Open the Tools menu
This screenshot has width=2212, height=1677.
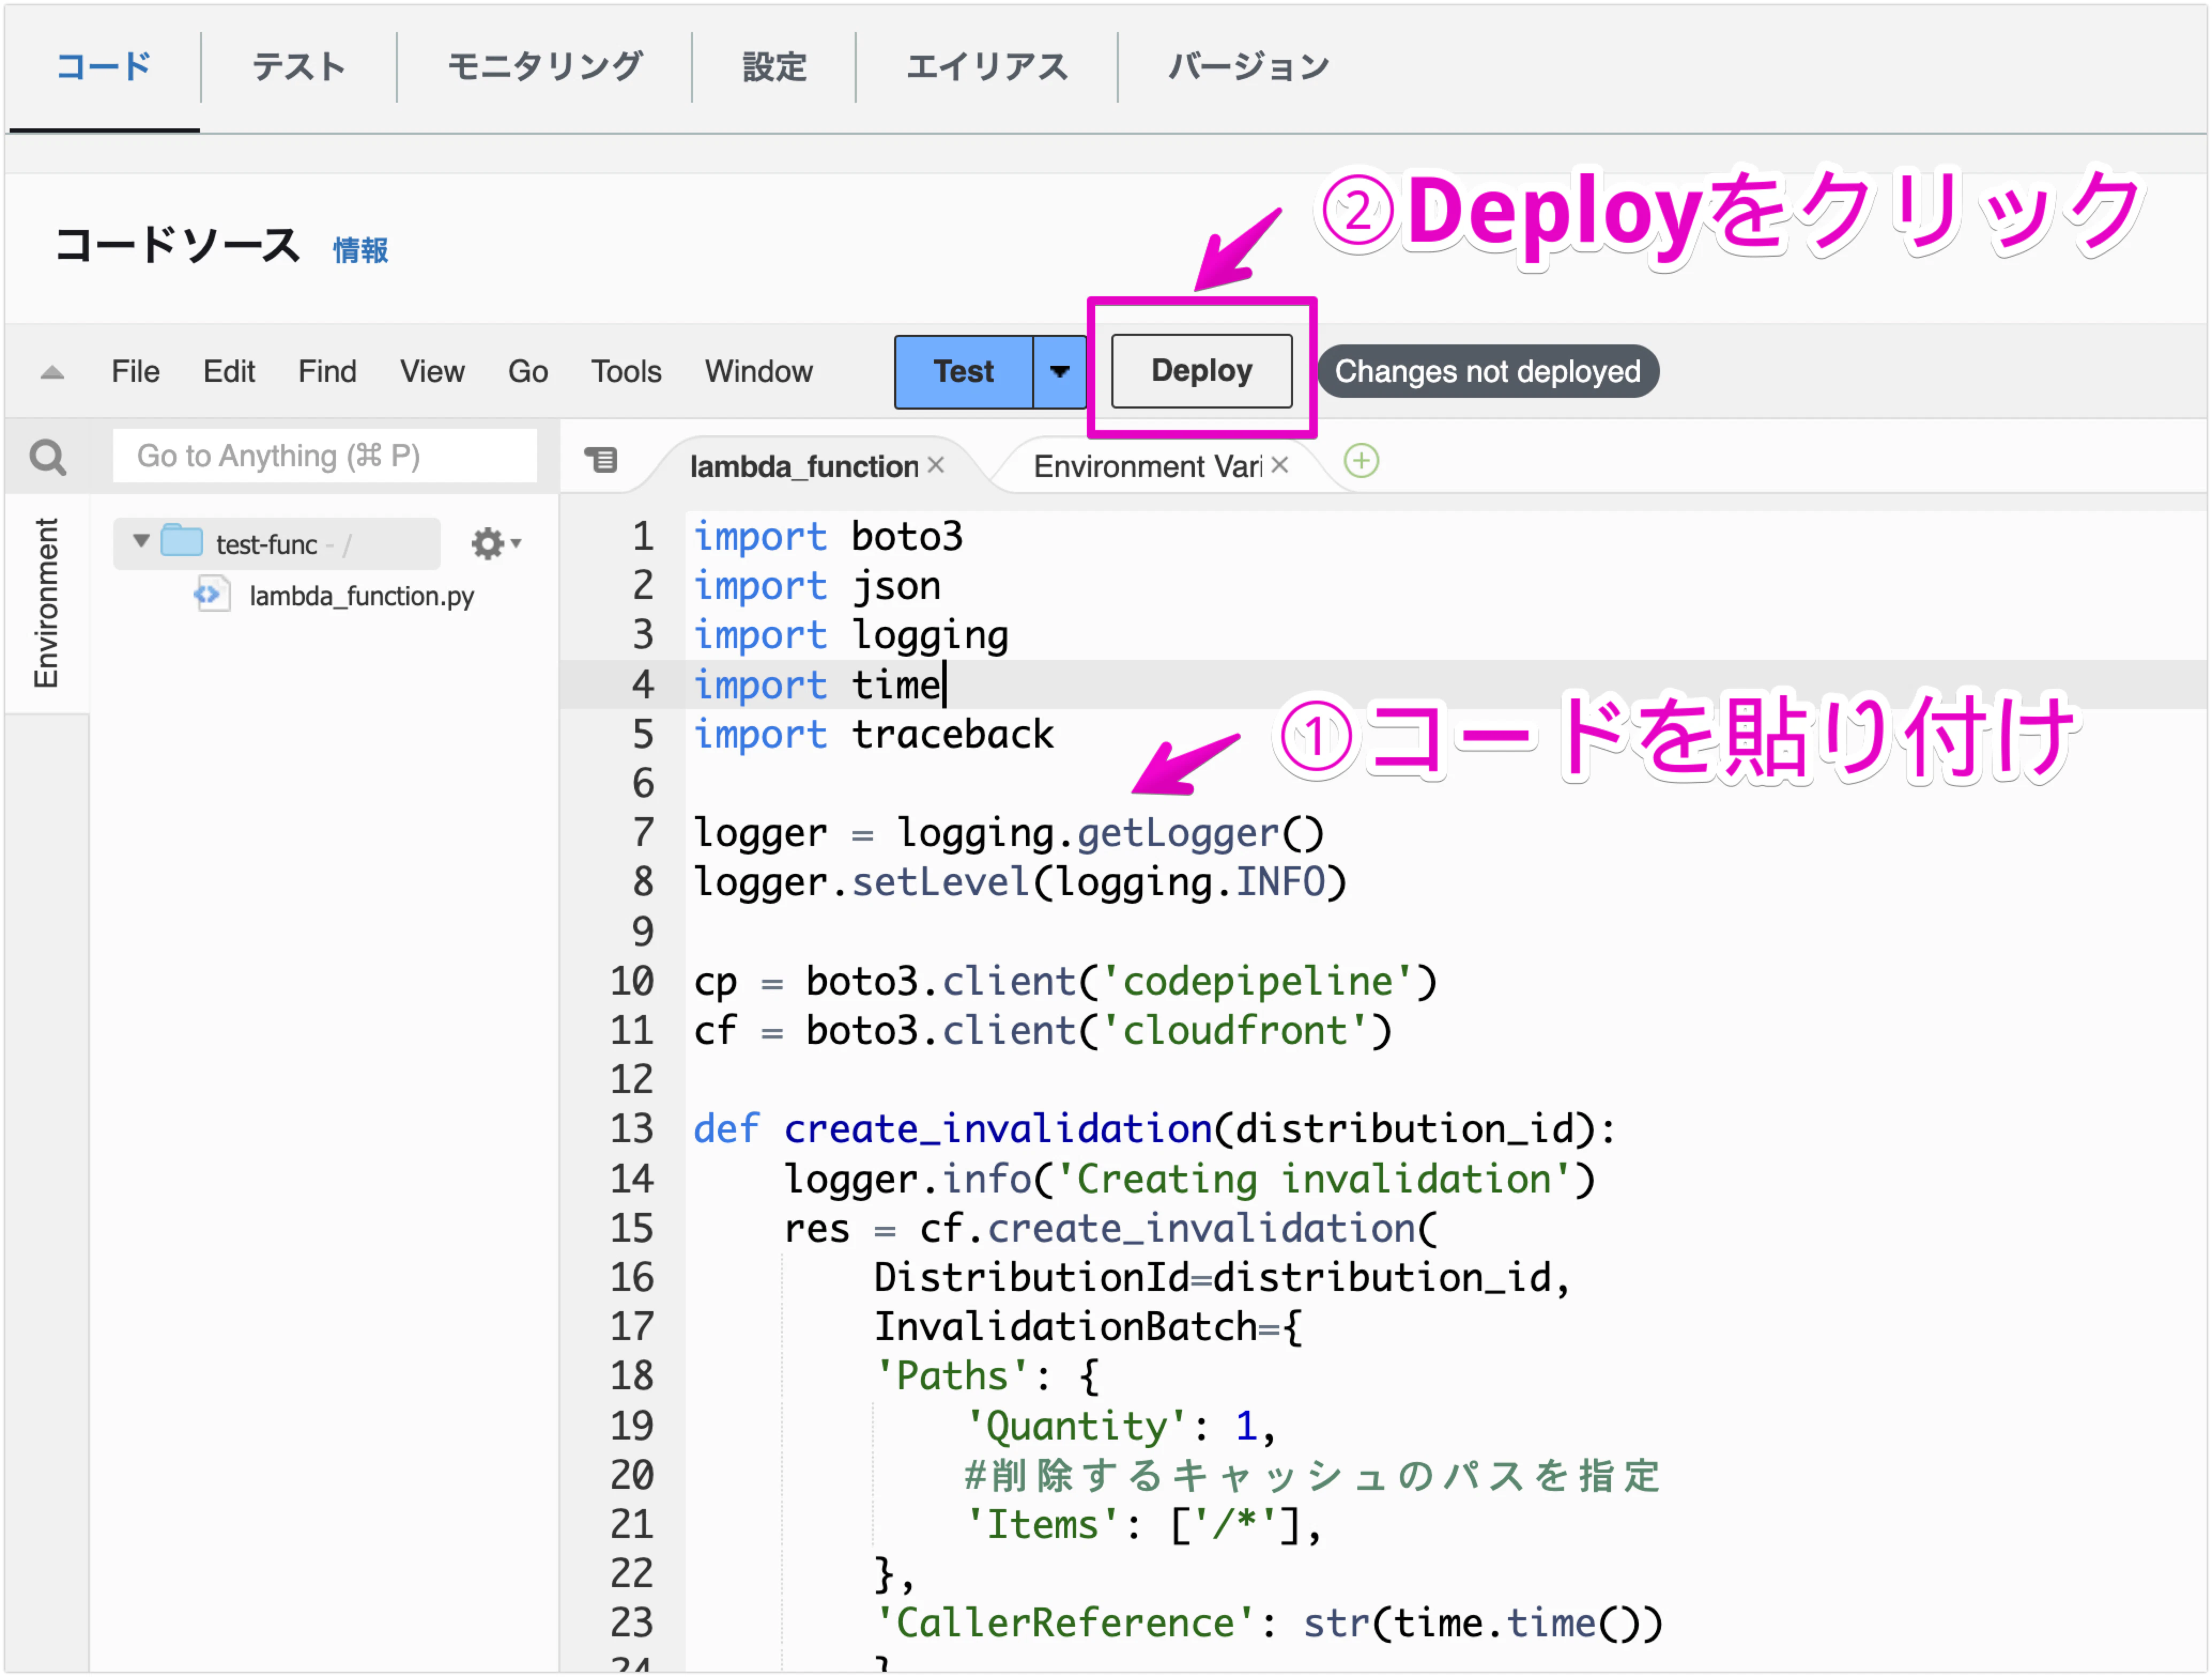coord(626,372)
